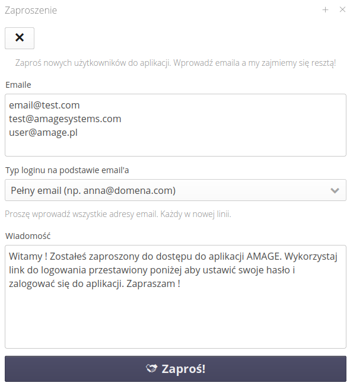The width and height of the screenshot is (350, 389).
Task: Click the plus icon in the Zaproszenie header
Action: coord(325,10)
